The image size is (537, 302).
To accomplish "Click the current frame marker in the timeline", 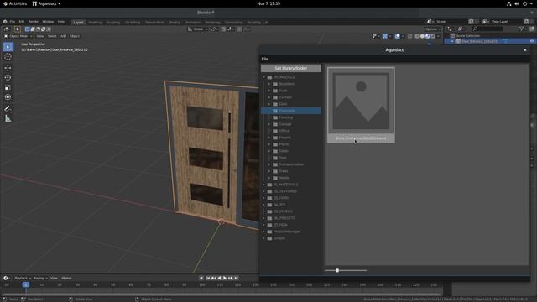I will 26,284.
